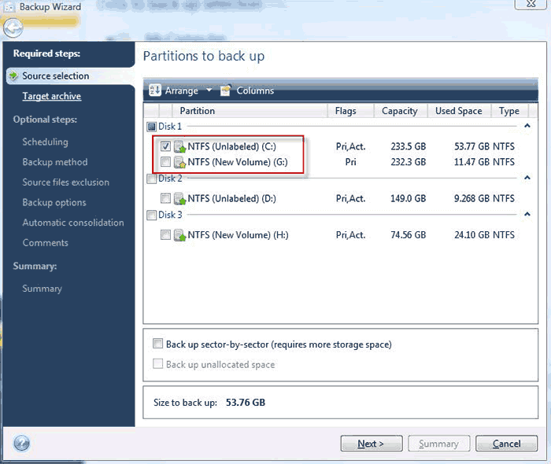This screenshot has height=464, width=551.
Task: Click the Arrange toolbar icon
Action: tap(154, 90)
